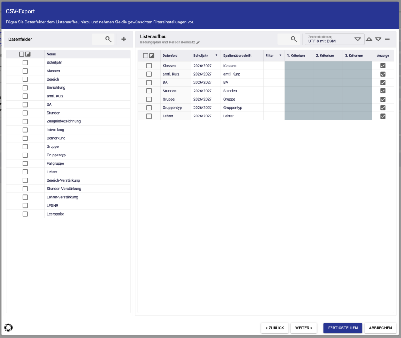The image size is (401, 338).
Task: Uncheck Anzeige for the Klassen row
Action: [x=383, y=66]
